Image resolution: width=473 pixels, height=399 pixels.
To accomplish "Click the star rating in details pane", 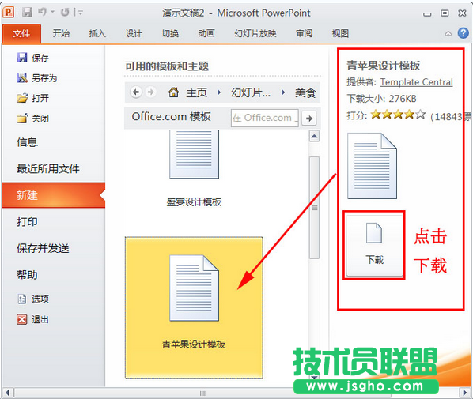I will click(x=398, y=115).
